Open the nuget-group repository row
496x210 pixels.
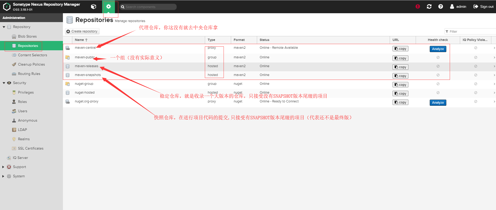point(279,85)
